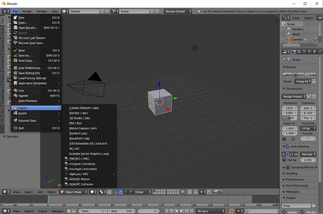323x214 pixels.
Task: Enable the Sampled Motion Blur checkbox
Action: pos(288,167)
